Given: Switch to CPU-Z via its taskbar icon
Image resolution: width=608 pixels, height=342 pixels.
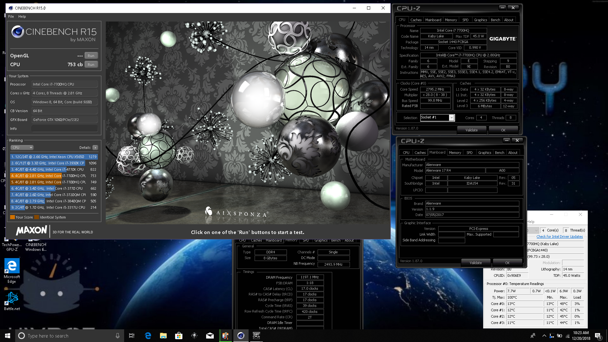Looking at the screenshot, I should [256, 336].
